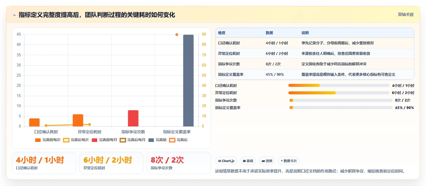Click the 口径确认耗时 progress bar

[x=339, y=85]
